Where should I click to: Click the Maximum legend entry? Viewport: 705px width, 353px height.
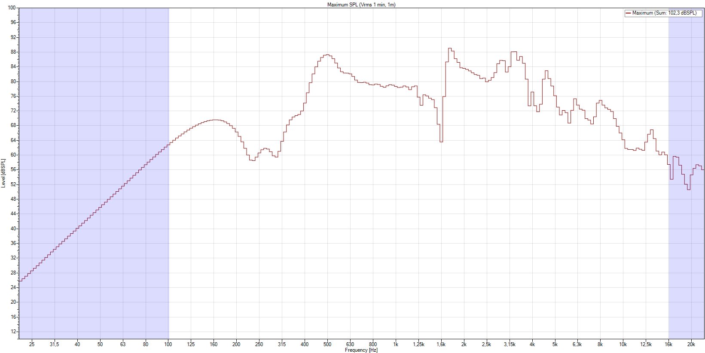[664, 13]
